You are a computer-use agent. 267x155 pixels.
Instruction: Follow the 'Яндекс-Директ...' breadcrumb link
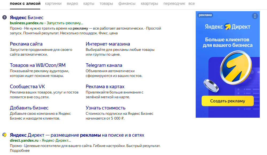click(56, 140)
